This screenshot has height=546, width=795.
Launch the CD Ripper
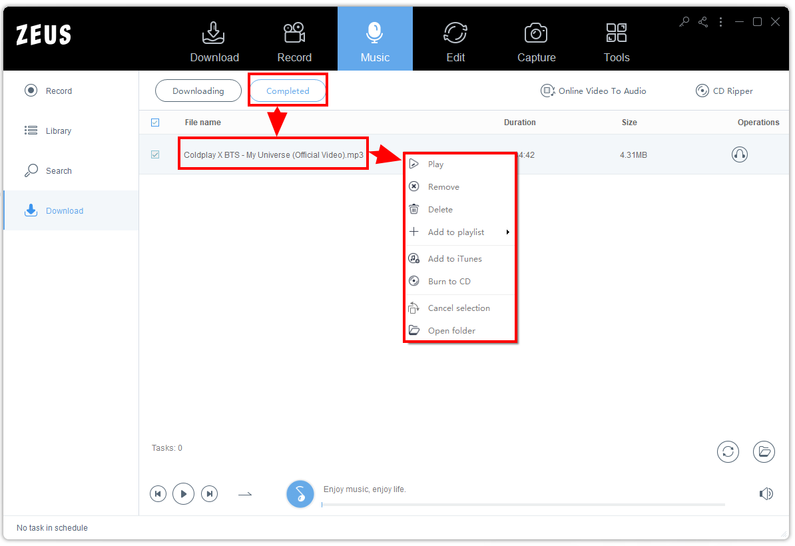(x=724, y=91)
